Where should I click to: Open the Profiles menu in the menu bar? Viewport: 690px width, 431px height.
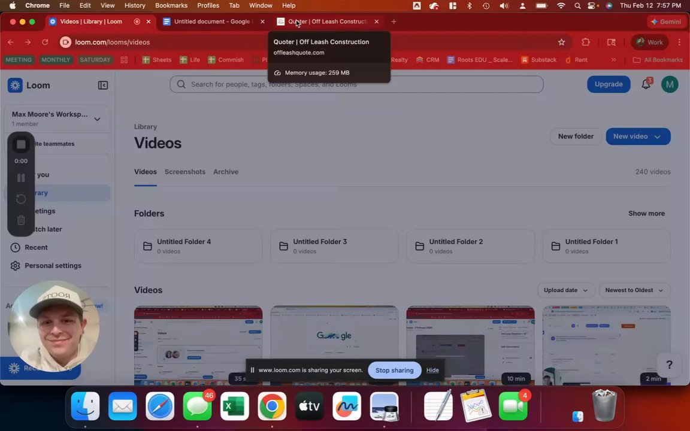[x=208, y=5]
